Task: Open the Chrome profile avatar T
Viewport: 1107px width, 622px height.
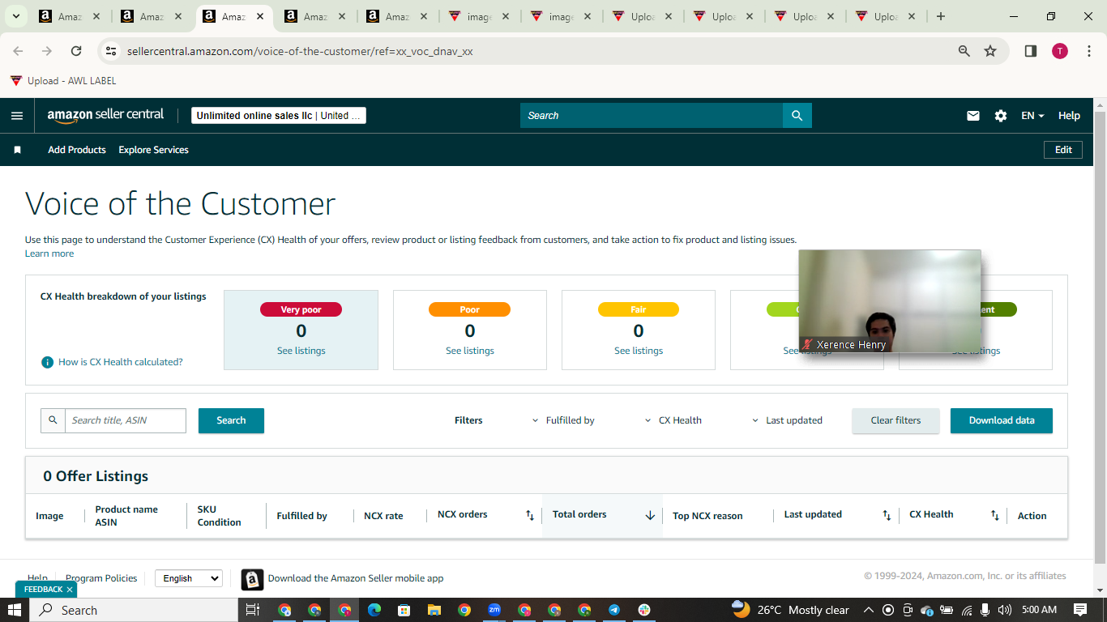Action: click(x=1060, y=51)
